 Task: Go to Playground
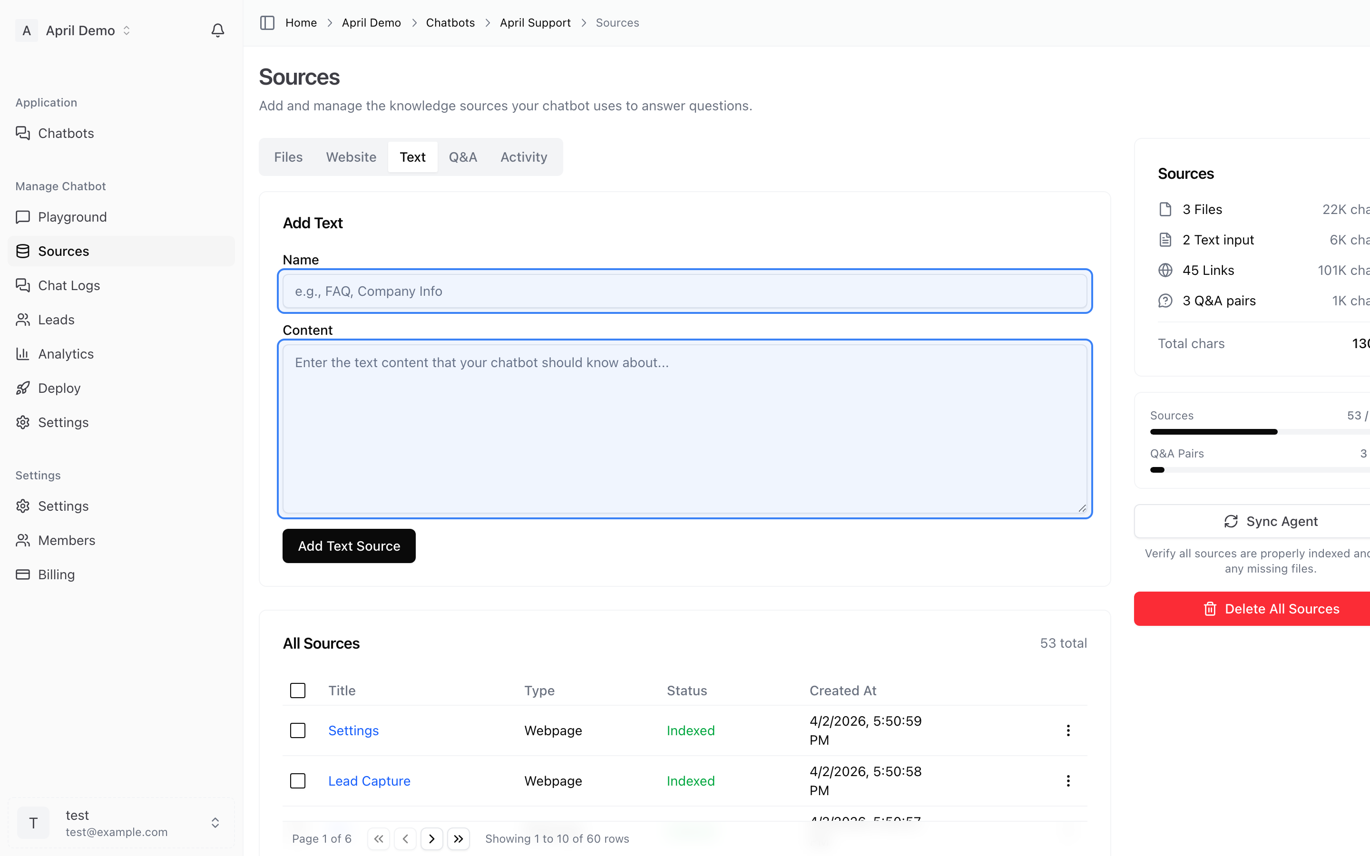click(x=121, y=217)
